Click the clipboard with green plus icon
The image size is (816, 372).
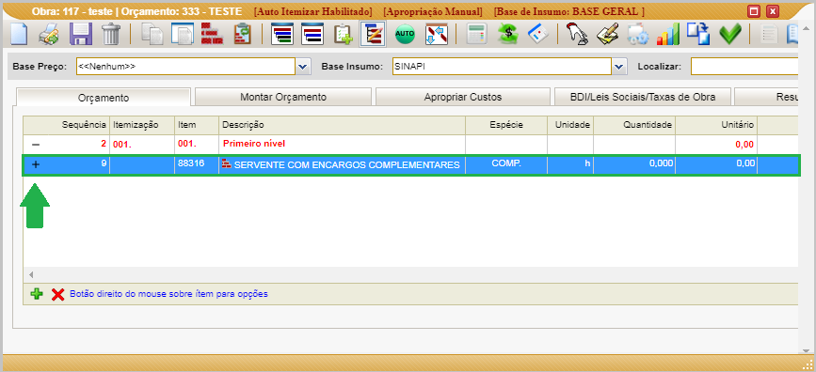tap(343, 36)
